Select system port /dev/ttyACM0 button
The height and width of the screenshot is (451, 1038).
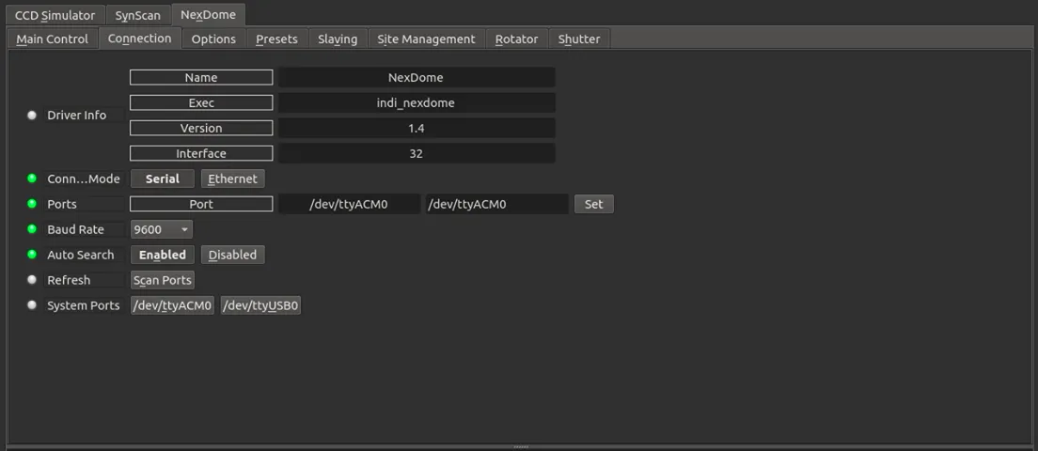click(173, 305)
